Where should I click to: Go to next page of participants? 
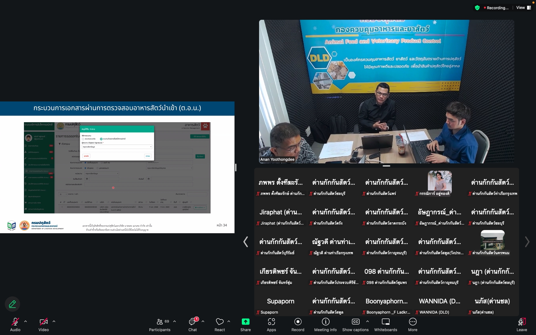tap(527, 242)
